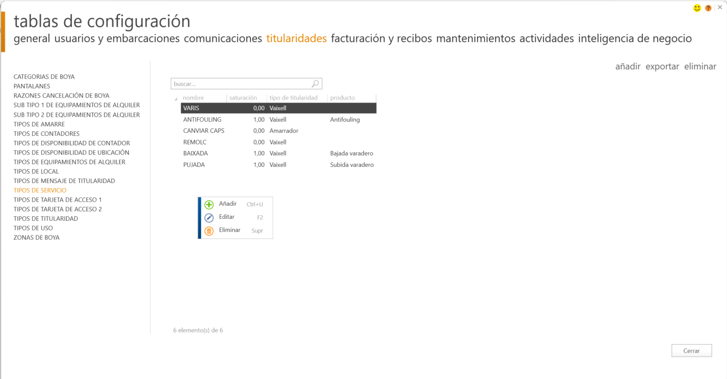This screenshot has width=727, height=379.
Task: Select the CANVIAR CAPS table row
Action: pyautogui.click(x=203, y=131)
